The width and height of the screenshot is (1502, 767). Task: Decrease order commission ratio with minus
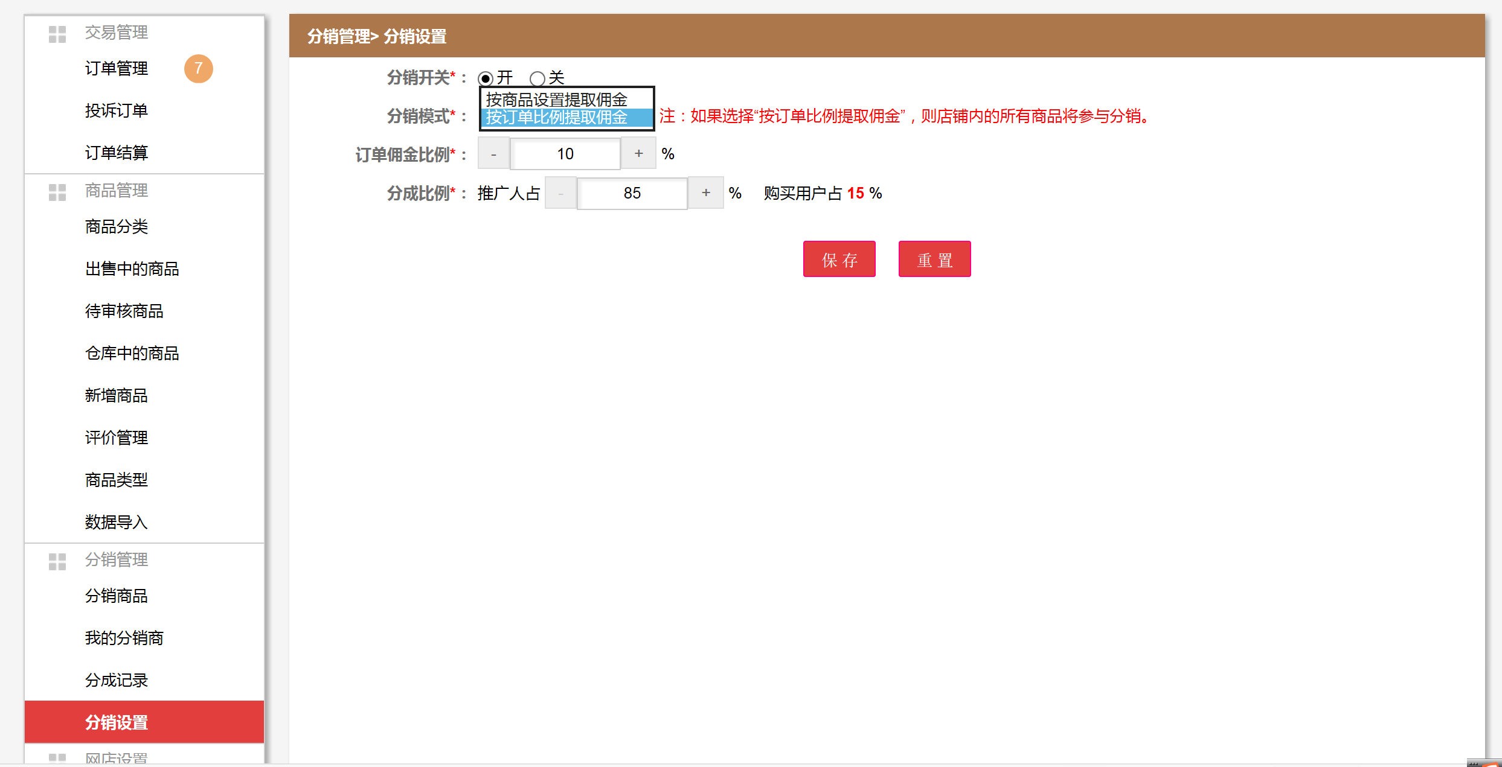493,154
